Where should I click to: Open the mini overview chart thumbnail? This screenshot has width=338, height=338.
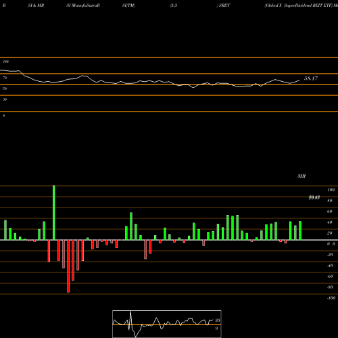point(167,324)
